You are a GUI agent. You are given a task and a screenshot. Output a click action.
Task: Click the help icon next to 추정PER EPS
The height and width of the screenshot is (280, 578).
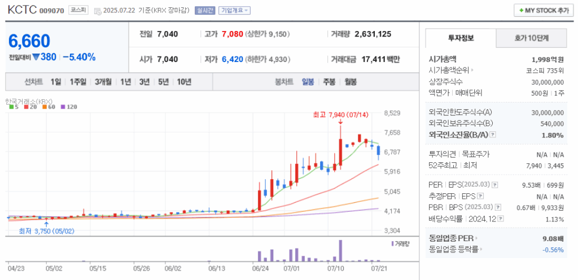coord(481,196)
